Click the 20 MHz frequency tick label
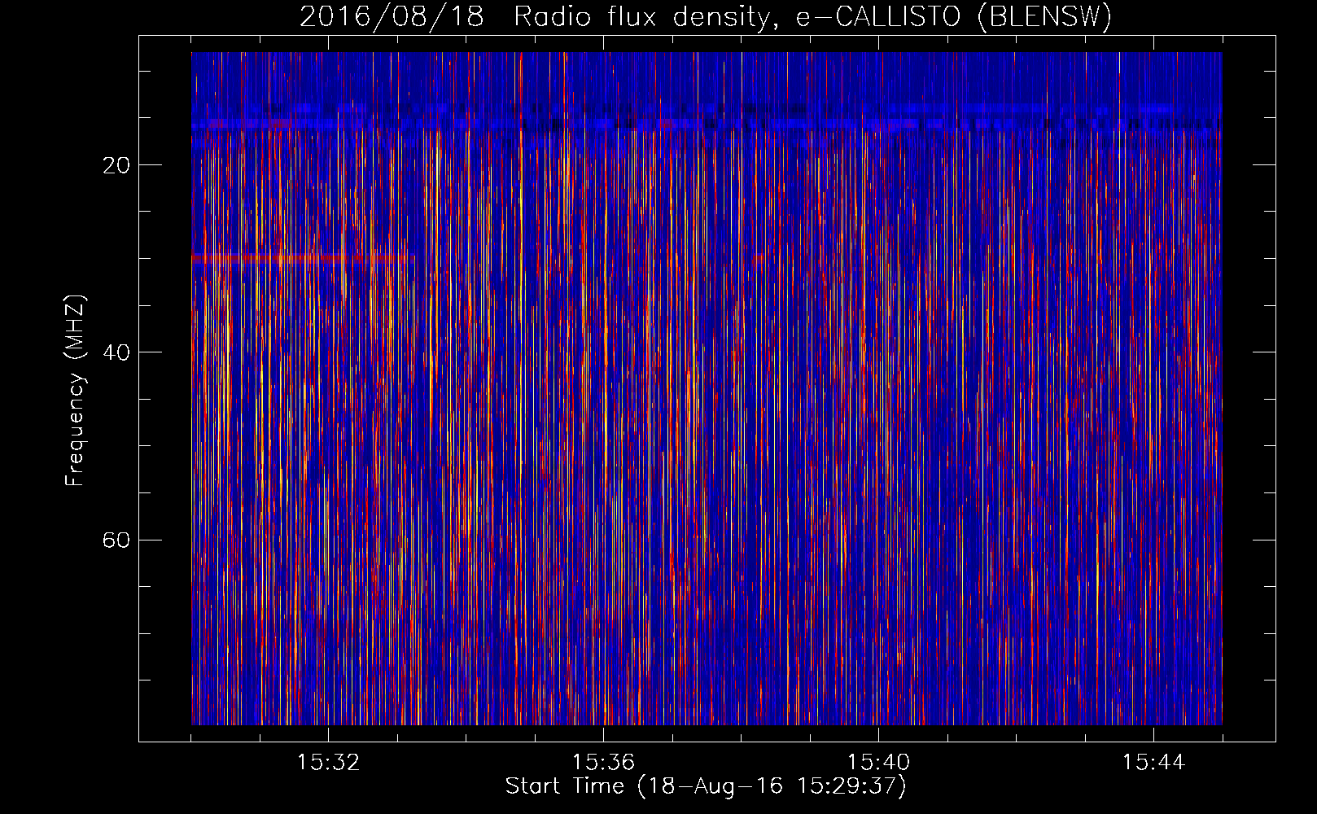The width and height of the screenshot is (1317, 814). (x=116, y=165)
